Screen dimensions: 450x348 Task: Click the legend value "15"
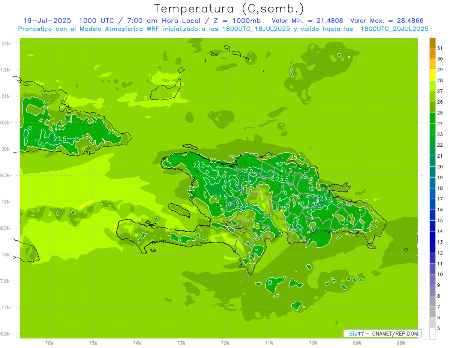[440, 220]
